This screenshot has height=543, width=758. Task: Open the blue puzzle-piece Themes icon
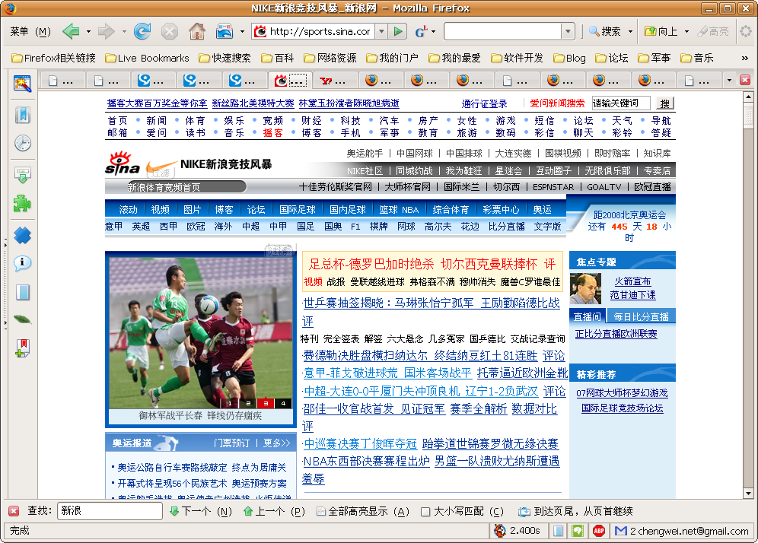[22, 236]
